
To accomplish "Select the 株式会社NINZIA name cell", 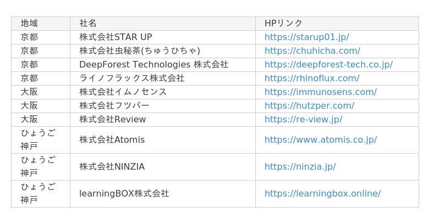I will pyautogui.click(x=163, y=167).
